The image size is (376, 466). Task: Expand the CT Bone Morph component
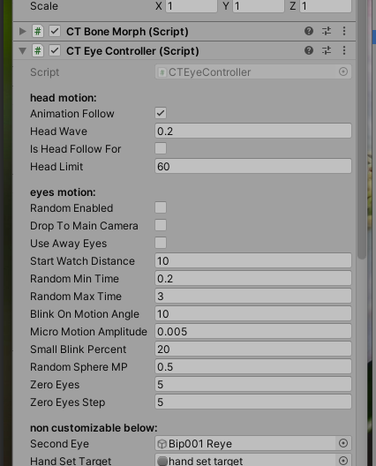click(x=23, y=31)
